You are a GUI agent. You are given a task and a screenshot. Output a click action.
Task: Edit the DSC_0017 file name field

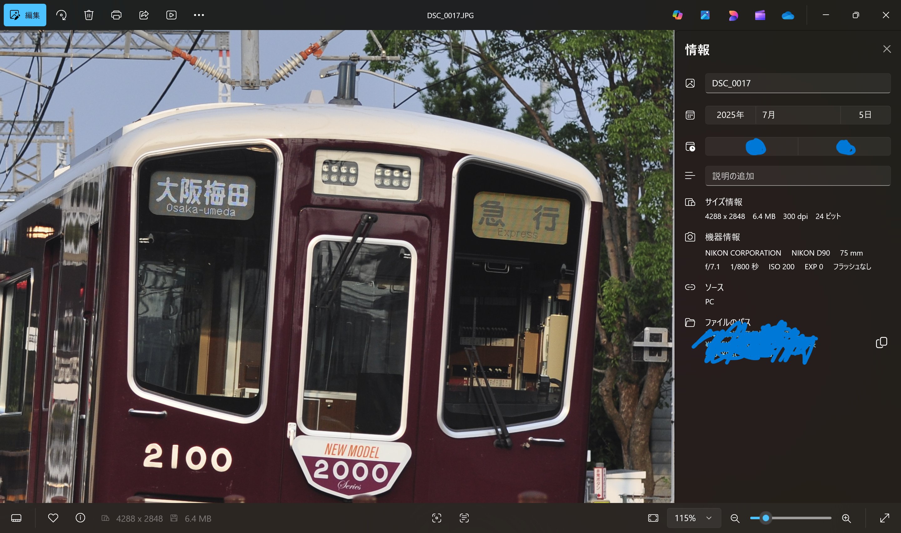(x=797, y=83)
